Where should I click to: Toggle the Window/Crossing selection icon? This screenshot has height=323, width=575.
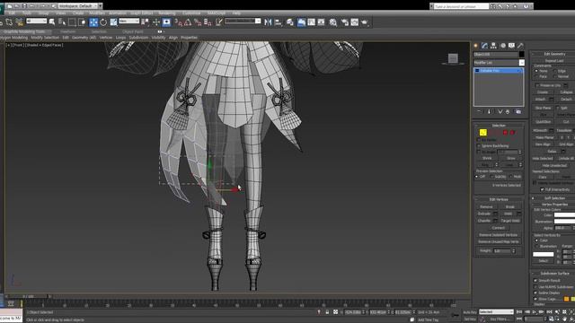pyautogui.click(x=82, y=22)
